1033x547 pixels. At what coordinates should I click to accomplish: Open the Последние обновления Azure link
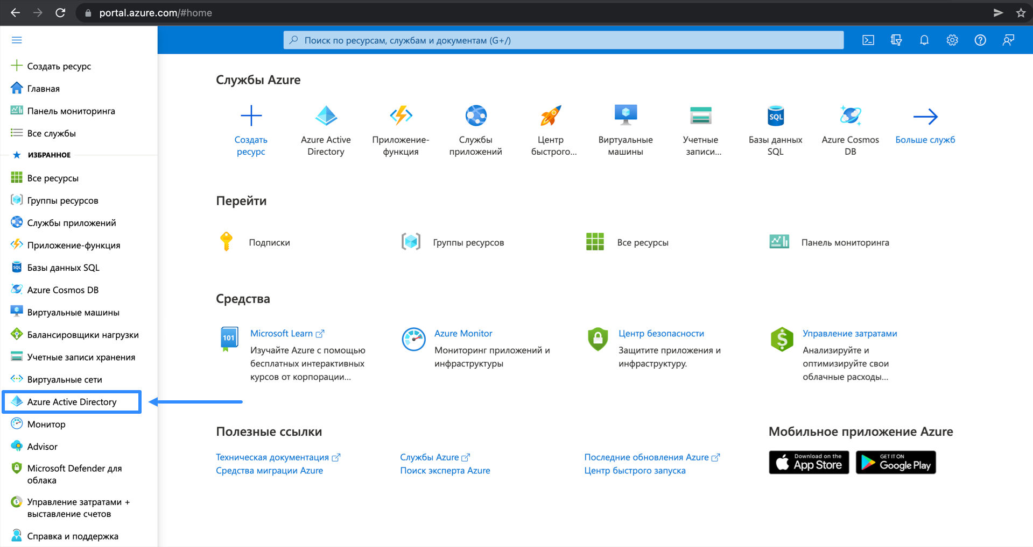(652, 457)
